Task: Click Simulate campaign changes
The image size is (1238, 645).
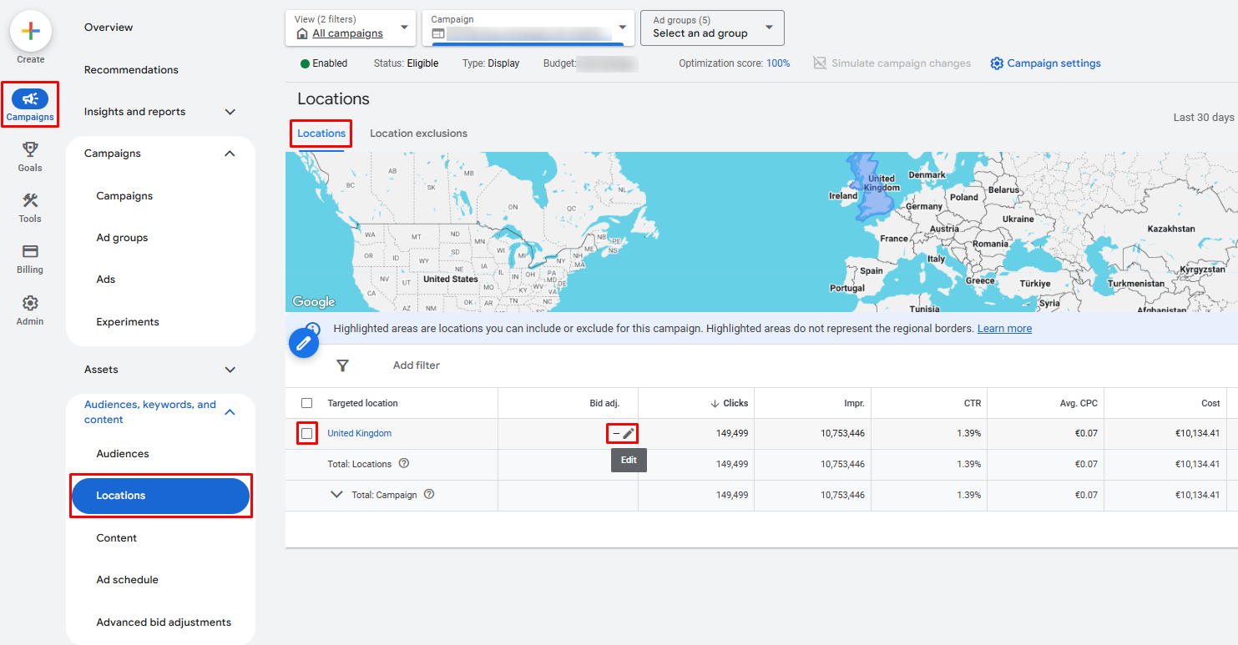Action: click(901, 63)
